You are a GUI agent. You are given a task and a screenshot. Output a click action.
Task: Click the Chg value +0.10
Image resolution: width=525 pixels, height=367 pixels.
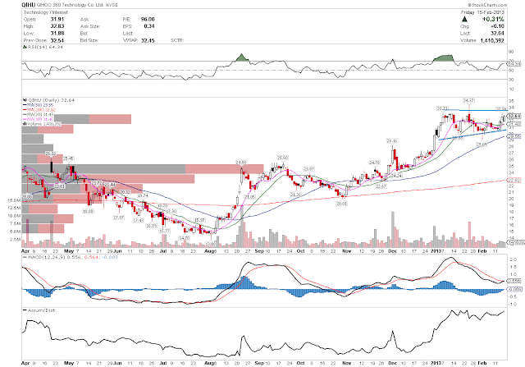[x=497, y=26]
